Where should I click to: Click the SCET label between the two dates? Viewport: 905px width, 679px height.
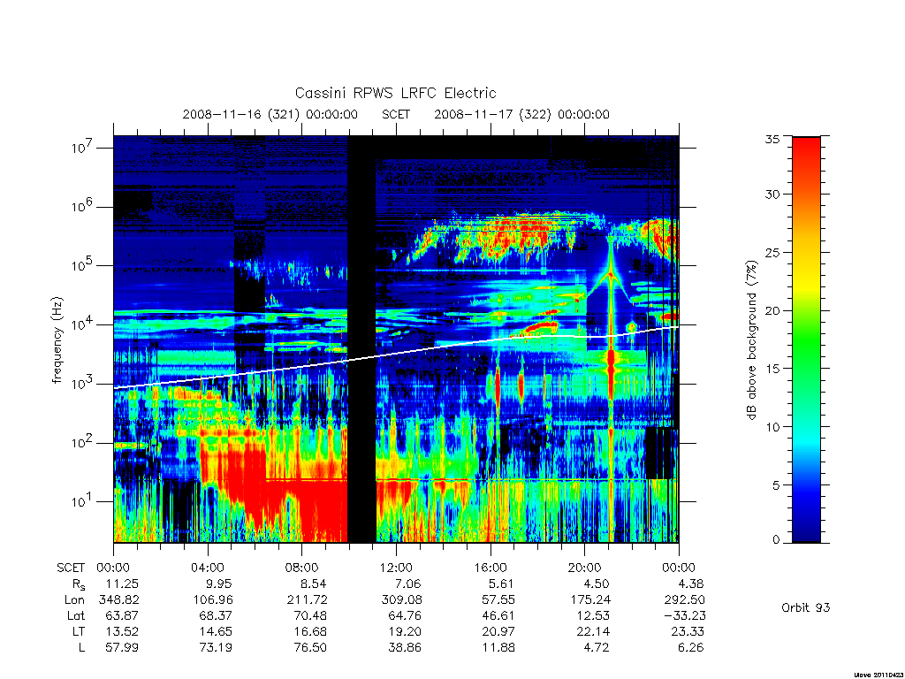396,114
